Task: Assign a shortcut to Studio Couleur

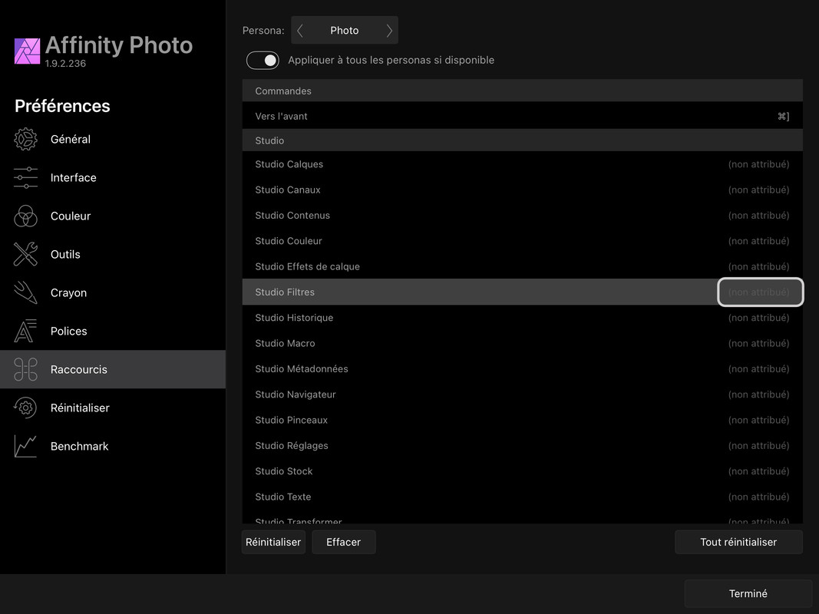Action: click(x=759, y=241)
